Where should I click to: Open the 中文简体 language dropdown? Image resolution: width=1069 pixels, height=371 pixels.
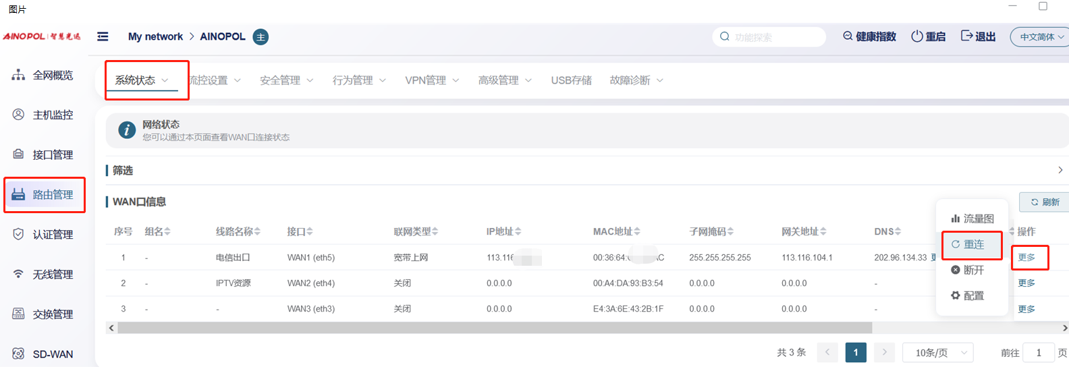tap(1041, 37)
